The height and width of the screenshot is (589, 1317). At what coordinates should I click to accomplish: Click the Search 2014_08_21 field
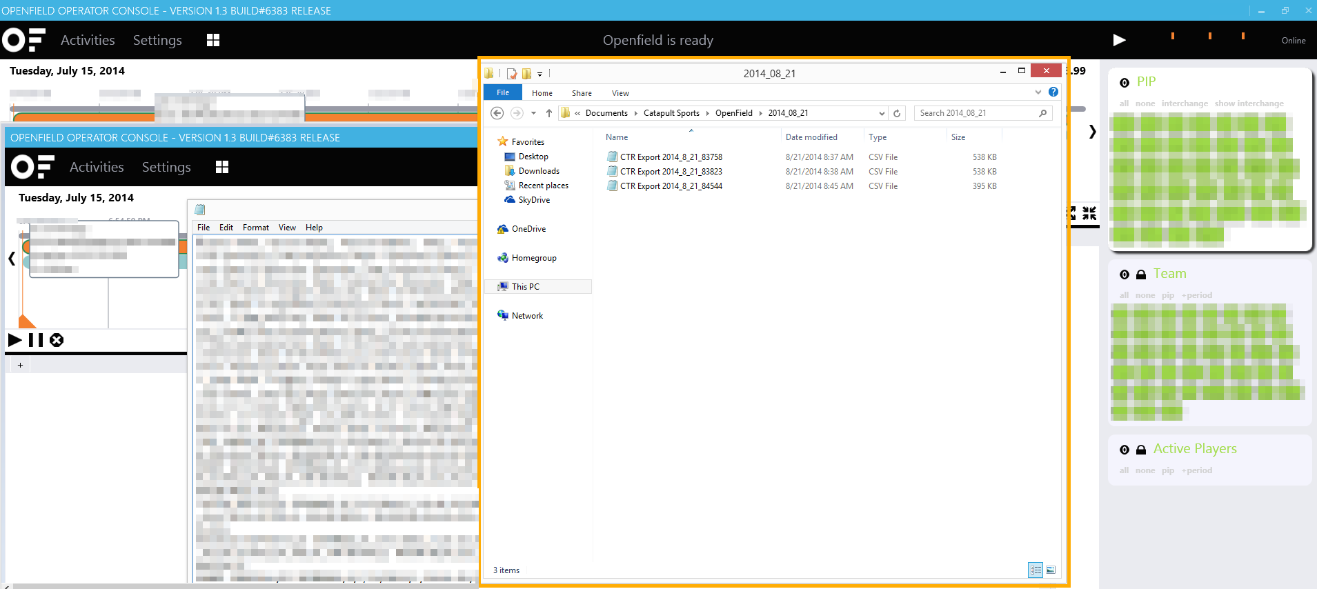(983, 113)
